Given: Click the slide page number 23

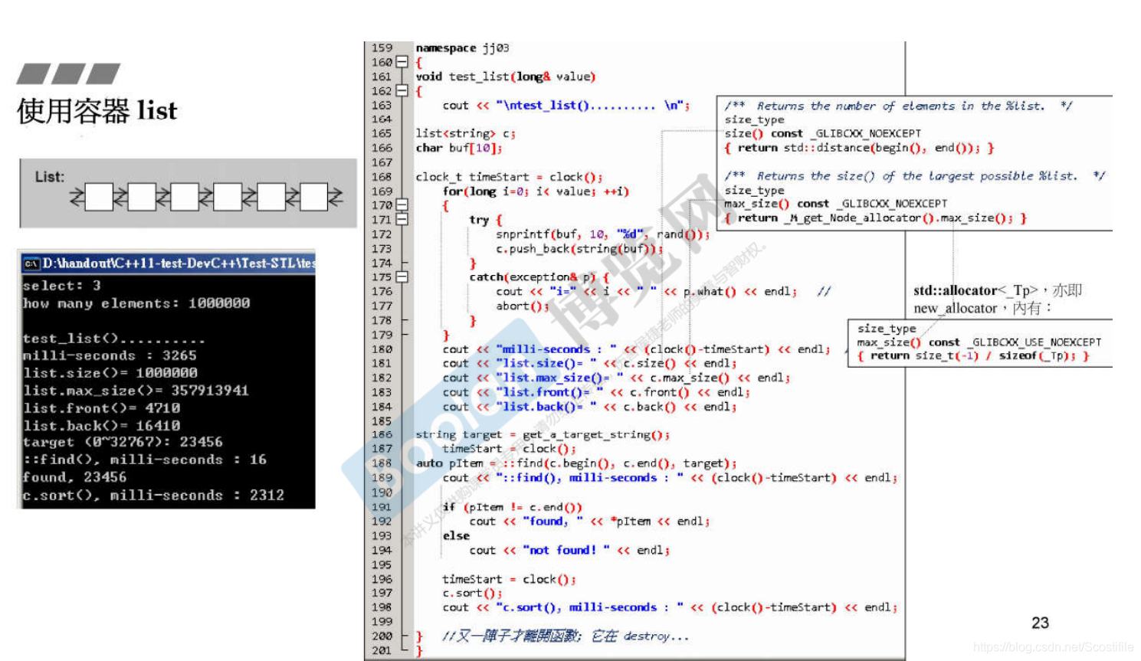Looking at the screenshot, I should (x=1040, y=623).
